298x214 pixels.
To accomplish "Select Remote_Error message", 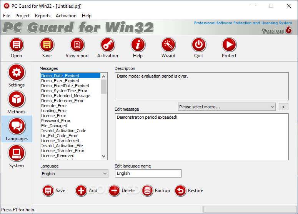I will [70, 106].
